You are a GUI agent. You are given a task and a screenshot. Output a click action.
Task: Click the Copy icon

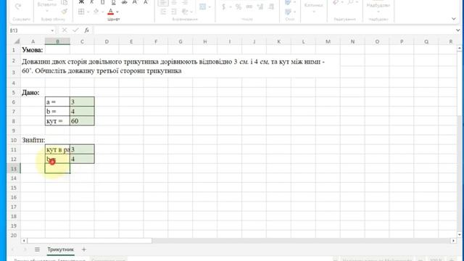pyautogui.click(x=65, y=3)
